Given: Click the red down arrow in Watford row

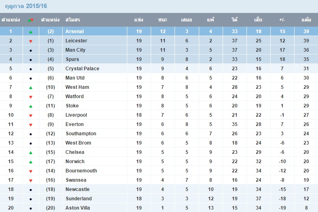Looking at the screenshot, I should [x=31, y=97].
